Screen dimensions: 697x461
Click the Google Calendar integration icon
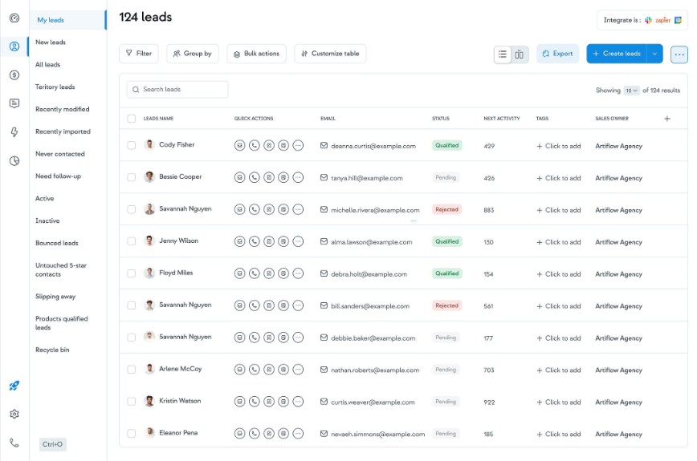[x=678, y=20]
